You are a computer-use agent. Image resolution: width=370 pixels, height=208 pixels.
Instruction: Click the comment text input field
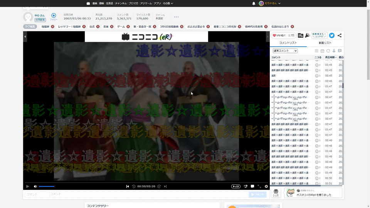coord(149,194)
